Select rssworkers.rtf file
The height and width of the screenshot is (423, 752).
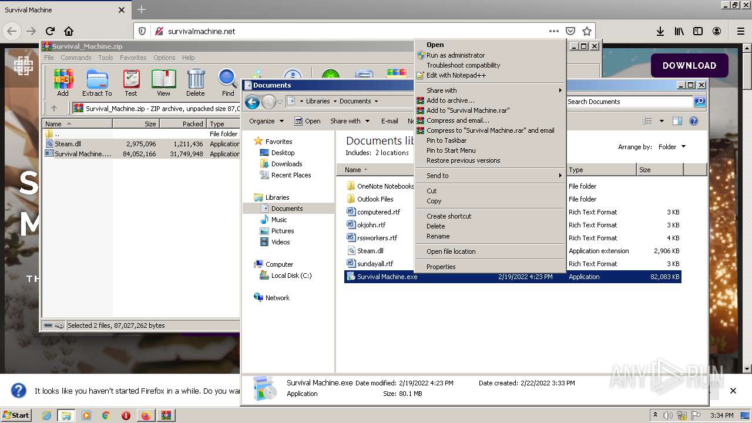[x=377, y=238]
